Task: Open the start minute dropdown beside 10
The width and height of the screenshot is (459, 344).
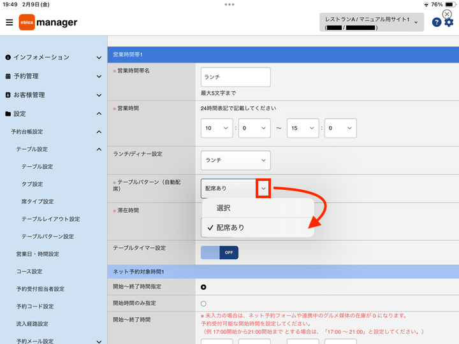Action: tap(254, 128)
